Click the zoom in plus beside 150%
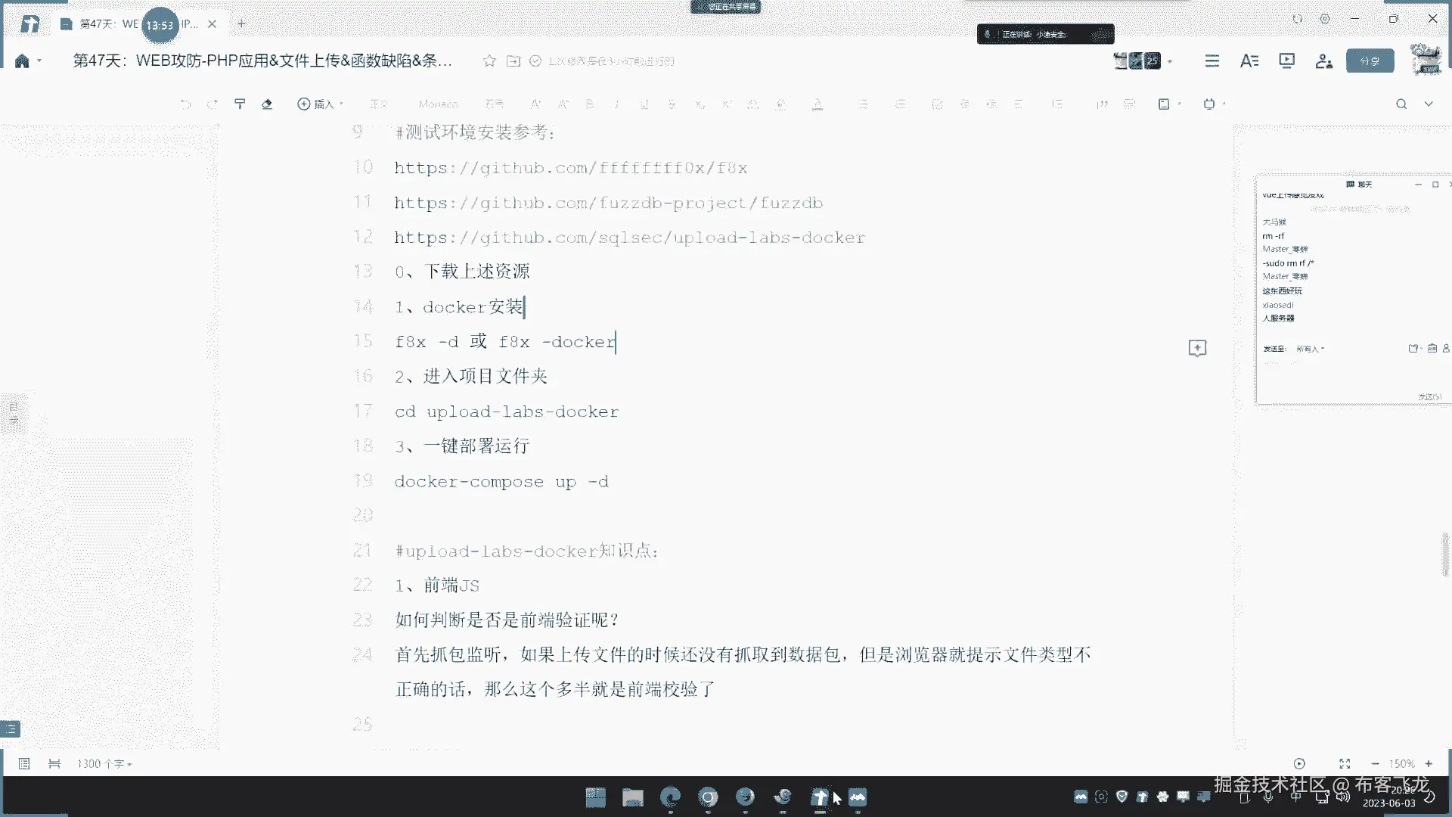This screenshot has height=817, width=1452. pyautogui.click(x=1429, y=763)
